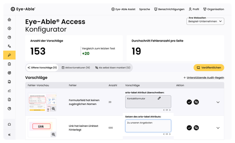This screenshot has width=235, height=143.
Task: Mark Formularfeld row as self-solve (crossed eye)
Action: (196, 102)
